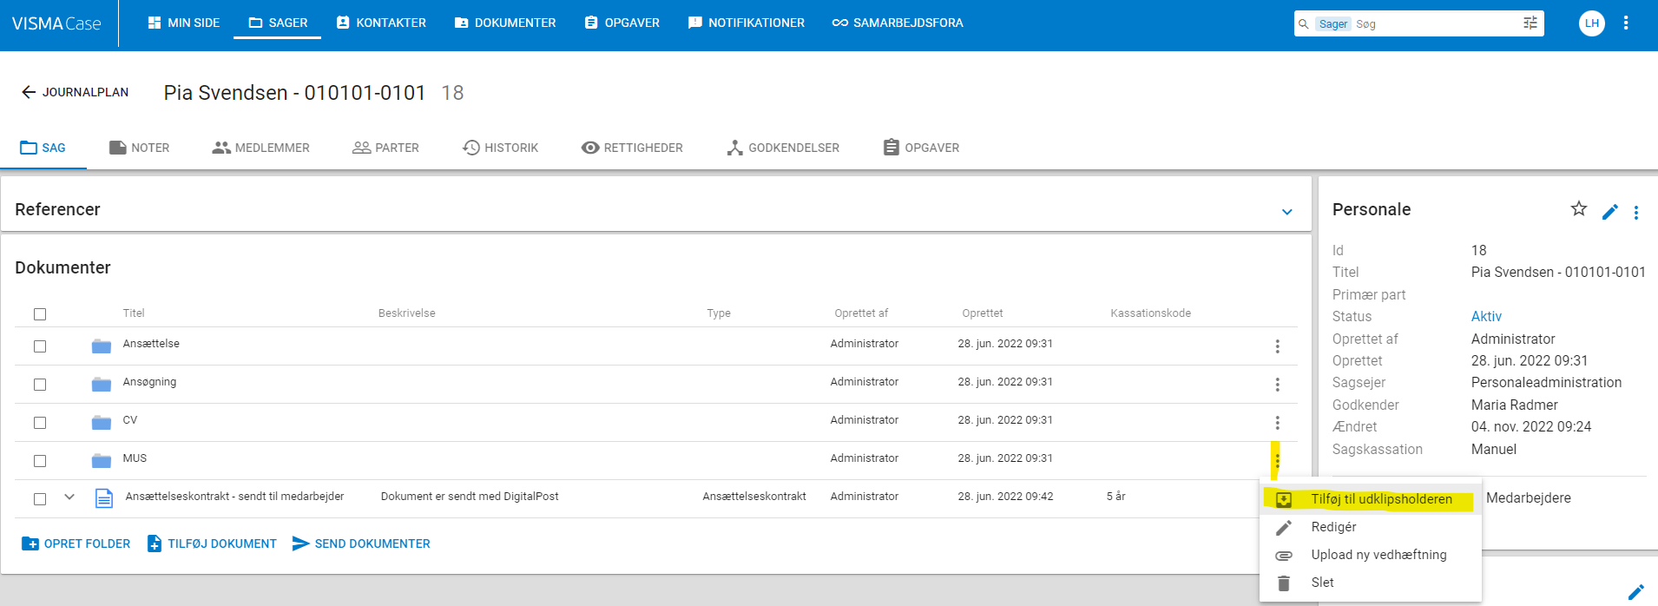The image size is (1658, 606).
Task: Click the Ansøgning folder icon
Action: pyautogui.click(x=102, y=385)
